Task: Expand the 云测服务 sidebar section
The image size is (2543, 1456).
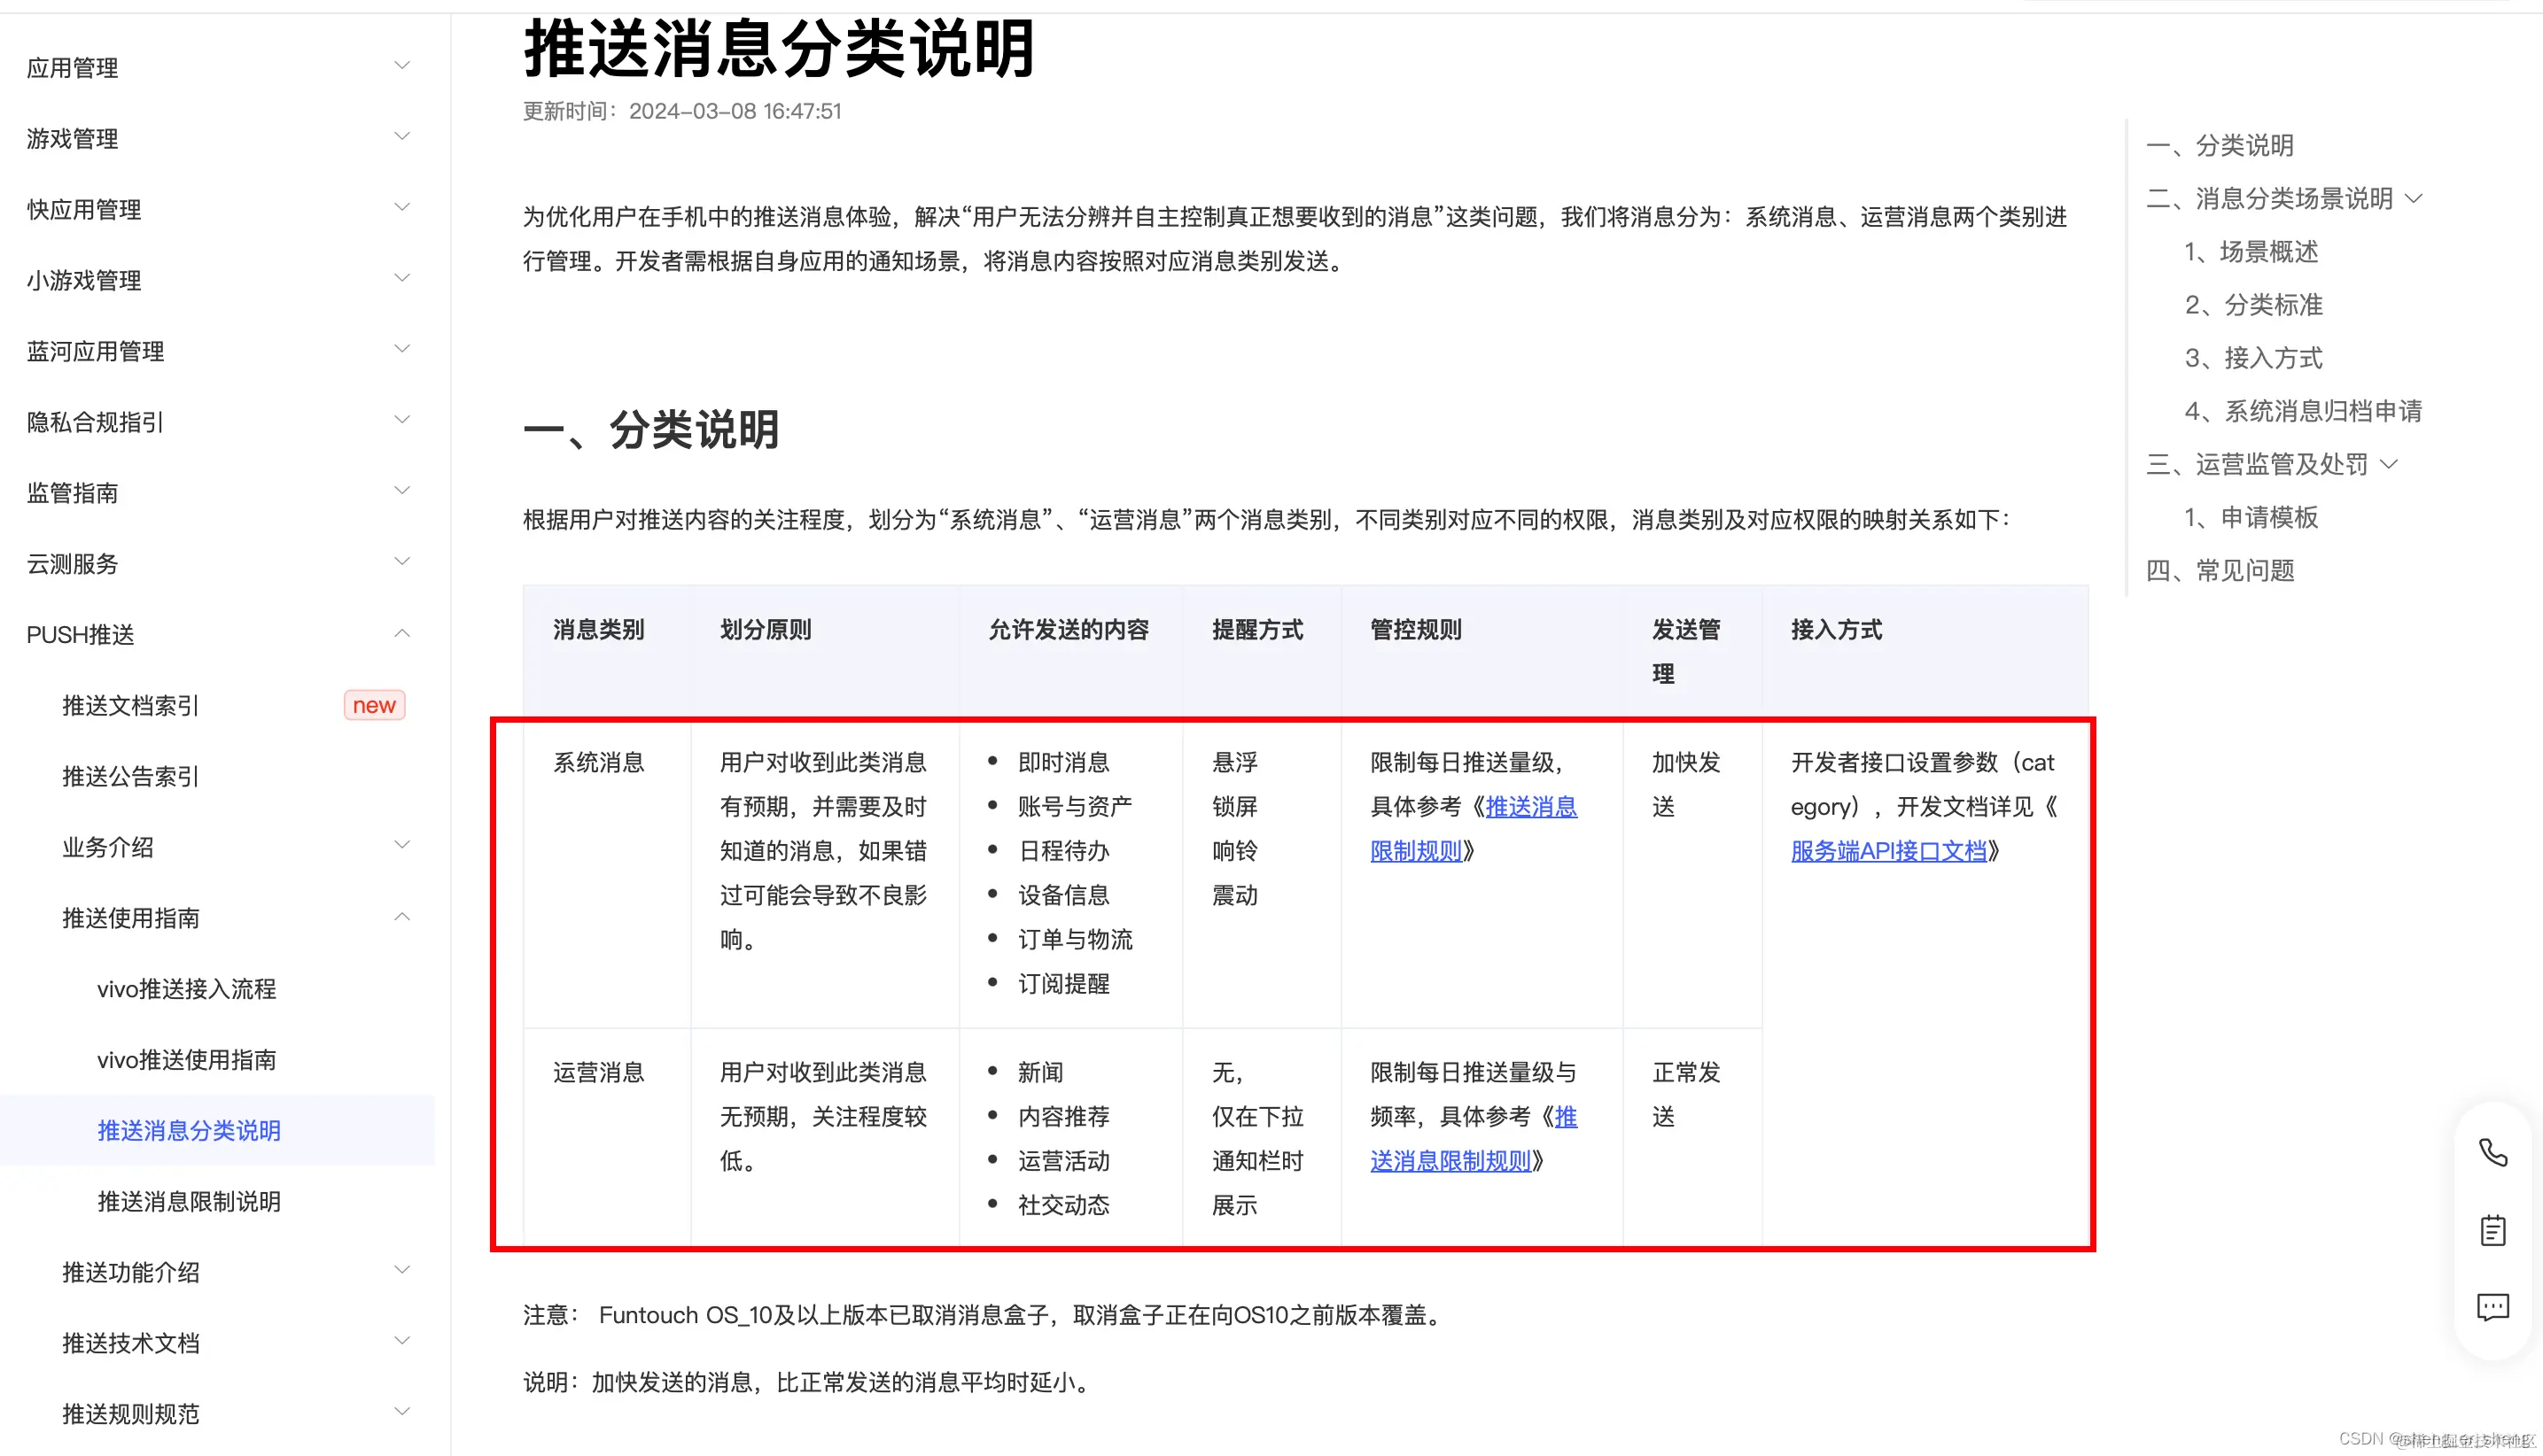Action: [x=402, y=561]
